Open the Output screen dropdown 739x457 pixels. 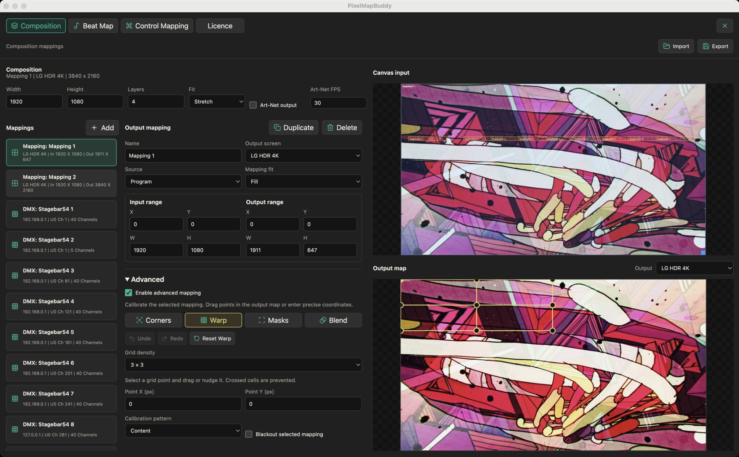point(303,156)
